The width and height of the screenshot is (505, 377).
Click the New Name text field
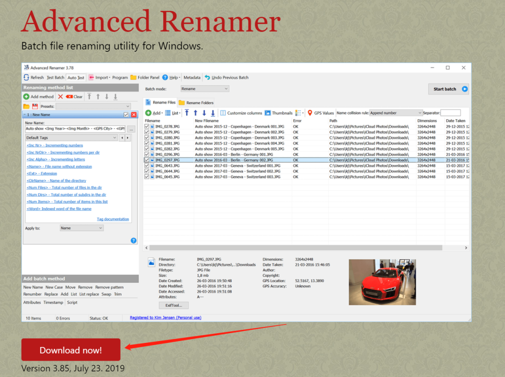click(x=75, y=128)
